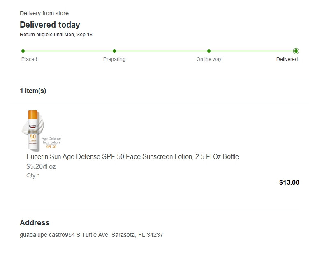Click the Sarasota delivery address text
This screenshot has width=329, height=266.
click(x=91, y=235)
